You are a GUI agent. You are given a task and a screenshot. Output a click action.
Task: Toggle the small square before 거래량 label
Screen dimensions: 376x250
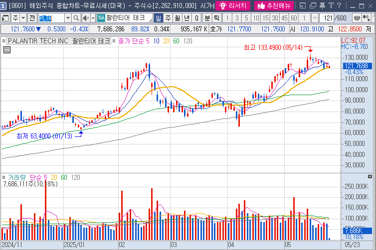[3, 177]
